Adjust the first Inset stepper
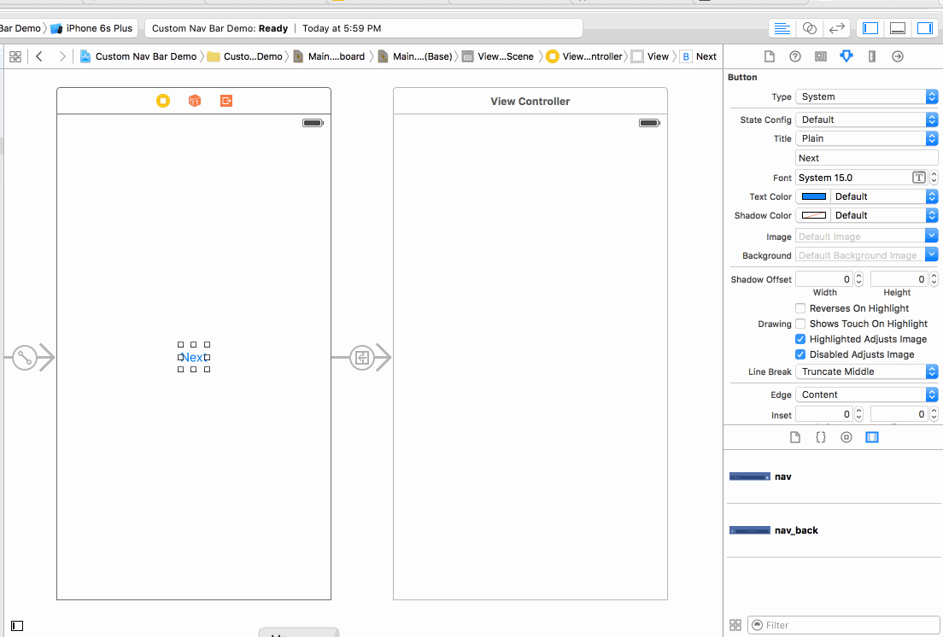This screenshot has height=637, width=943. click(858, 414)
